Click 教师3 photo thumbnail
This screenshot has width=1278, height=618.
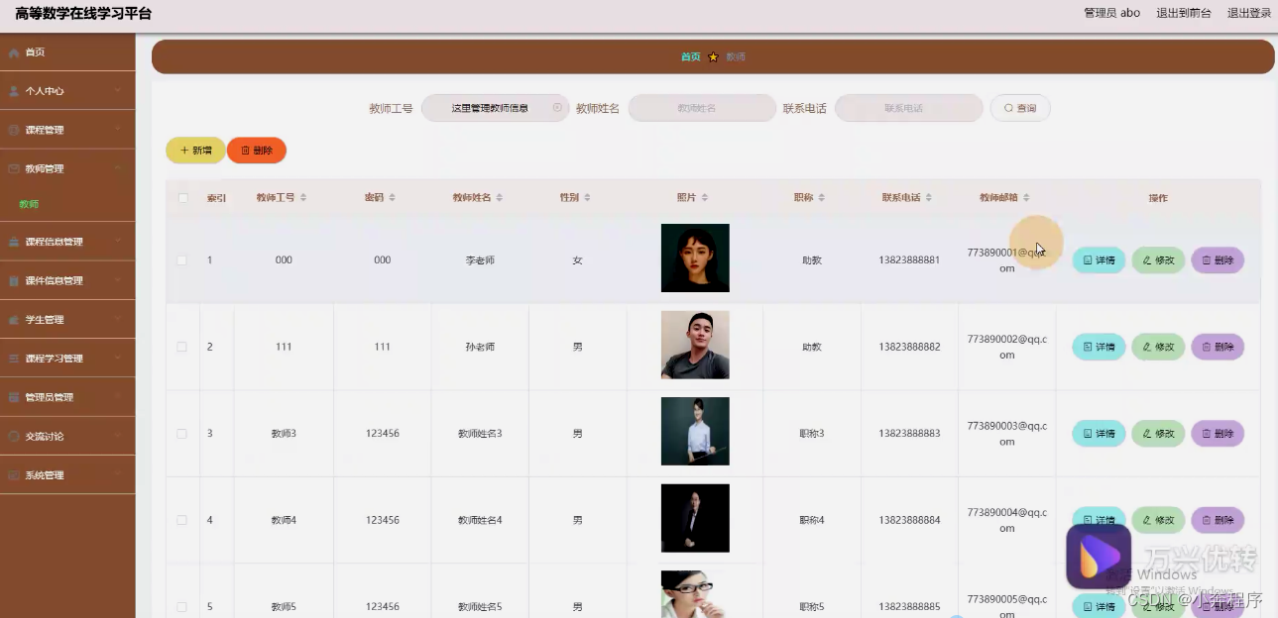click(x=695, y=431)
